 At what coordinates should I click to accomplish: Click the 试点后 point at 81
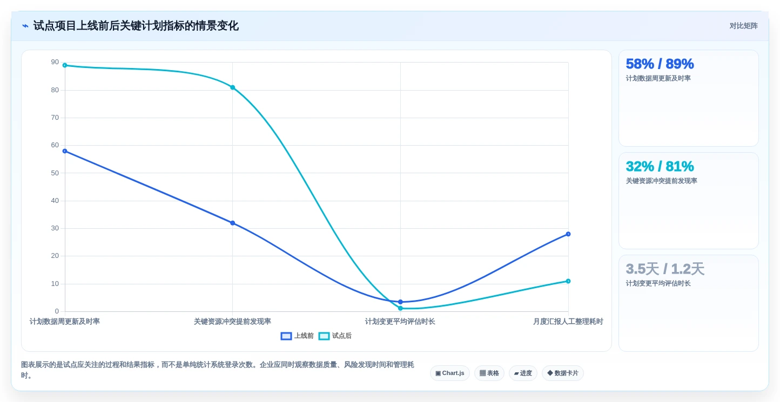coord(233,87)
